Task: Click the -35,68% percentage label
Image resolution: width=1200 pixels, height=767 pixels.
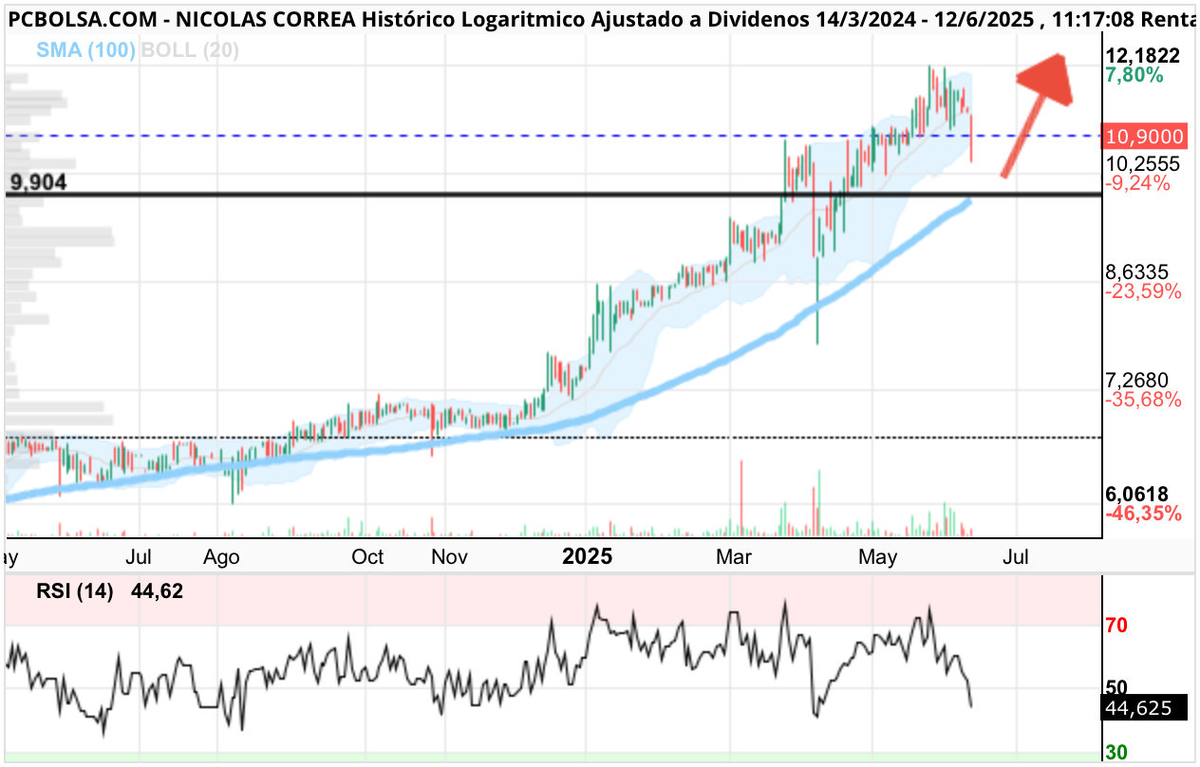Action: tap(1143, 400)
